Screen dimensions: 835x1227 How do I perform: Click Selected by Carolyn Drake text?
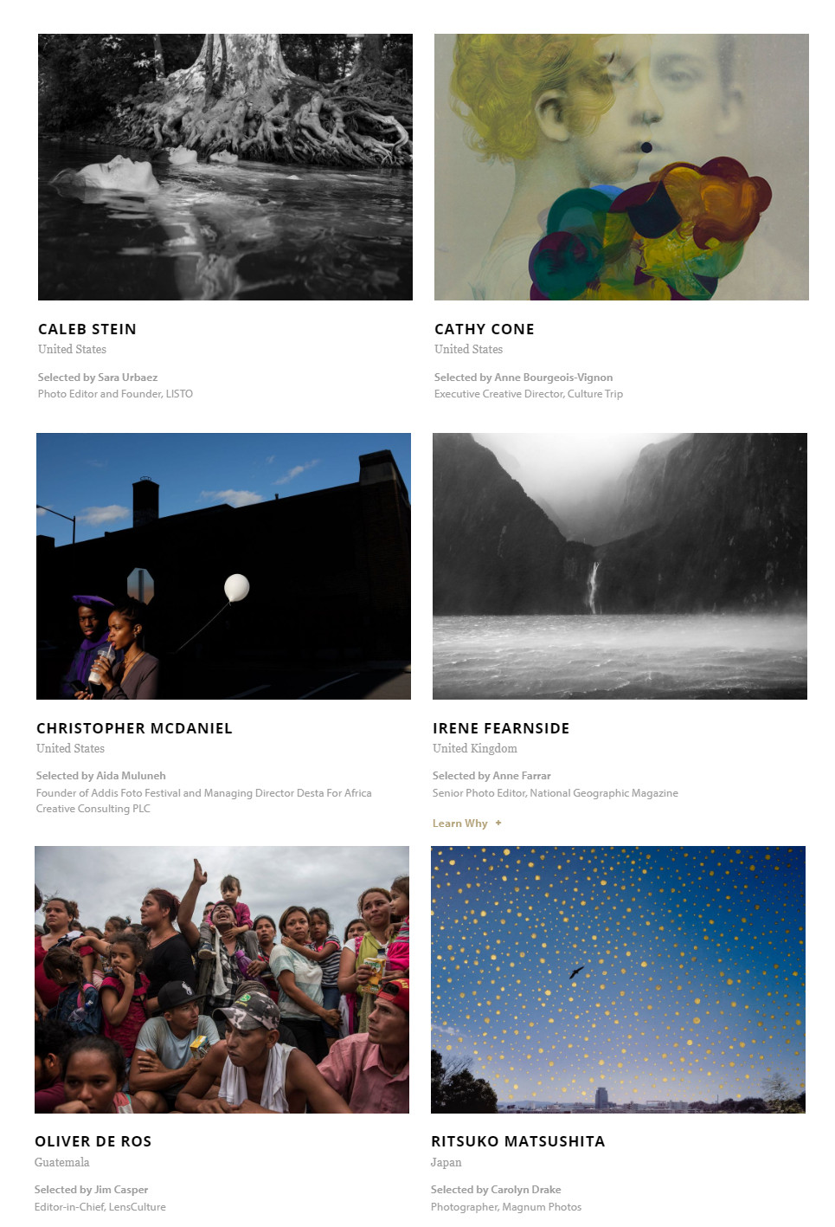pos(496,1190)
